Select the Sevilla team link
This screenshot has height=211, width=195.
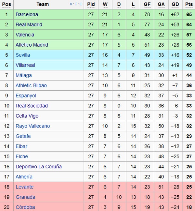(23, 55)
